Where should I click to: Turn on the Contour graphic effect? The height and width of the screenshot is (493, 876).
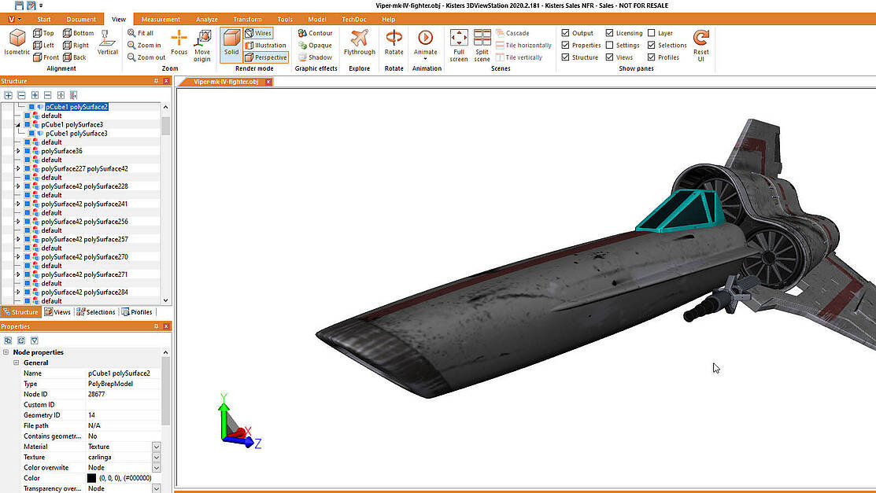315,33
